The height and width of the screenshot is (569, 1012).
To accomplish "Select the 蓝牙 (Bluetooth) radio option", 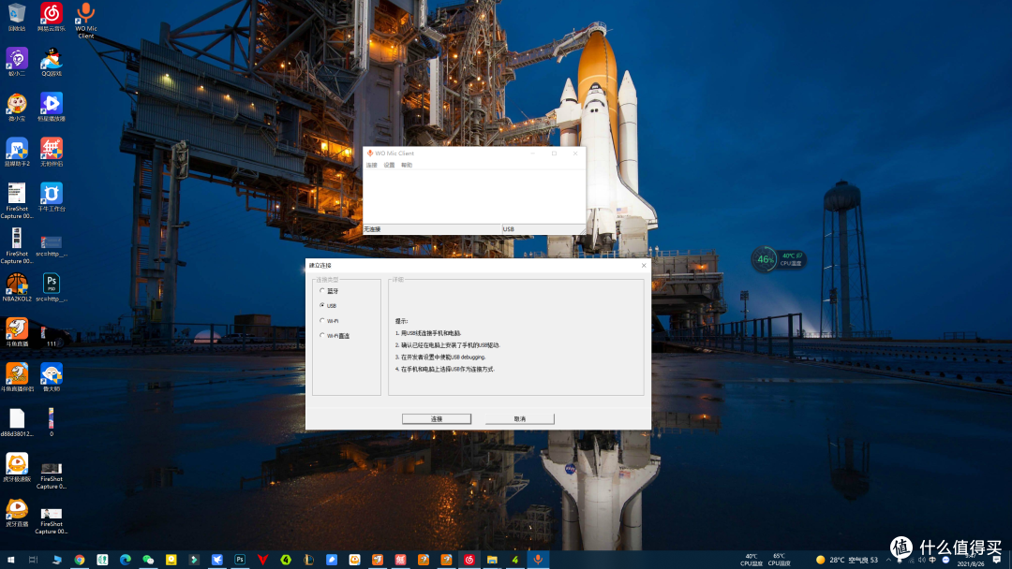I will coord(329,291).
